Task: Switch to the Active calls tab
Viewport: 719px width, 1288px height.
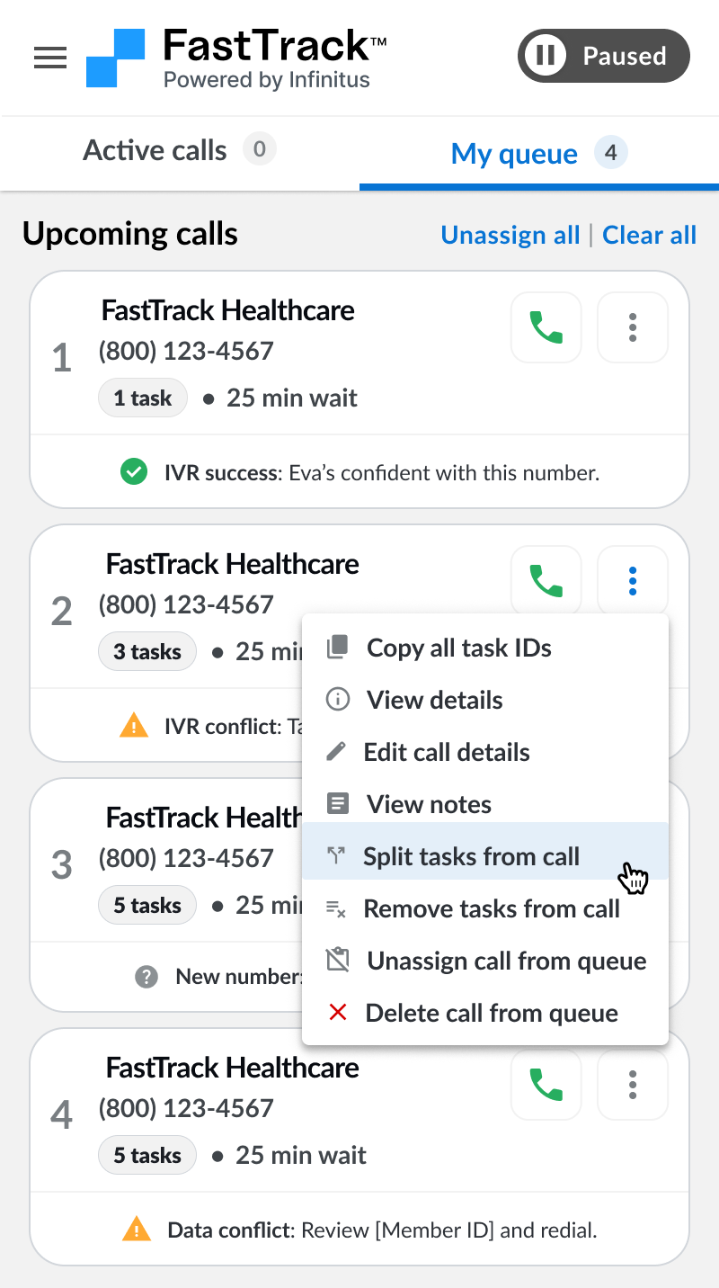Action: (180, 150)
